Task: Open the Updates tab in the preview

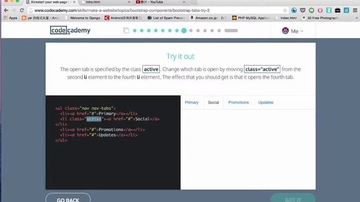Action: [x=265, y=102]
